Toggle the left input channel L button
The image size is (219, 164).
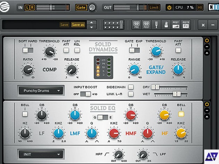click(27, 7)
